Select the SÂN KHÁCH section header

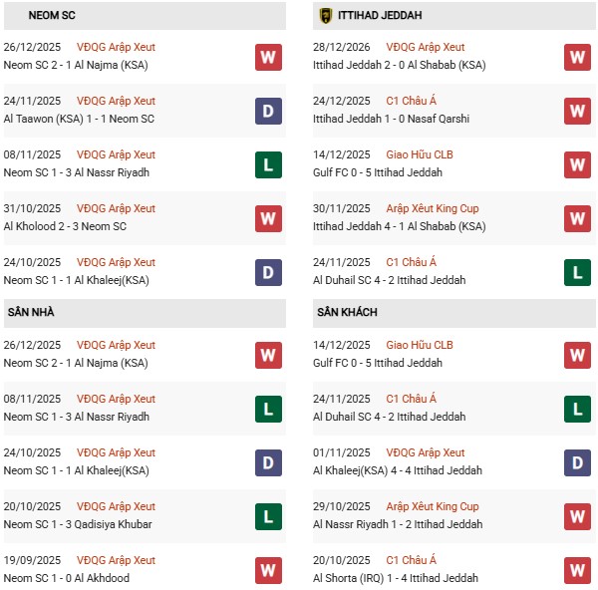tap(347, 312)
